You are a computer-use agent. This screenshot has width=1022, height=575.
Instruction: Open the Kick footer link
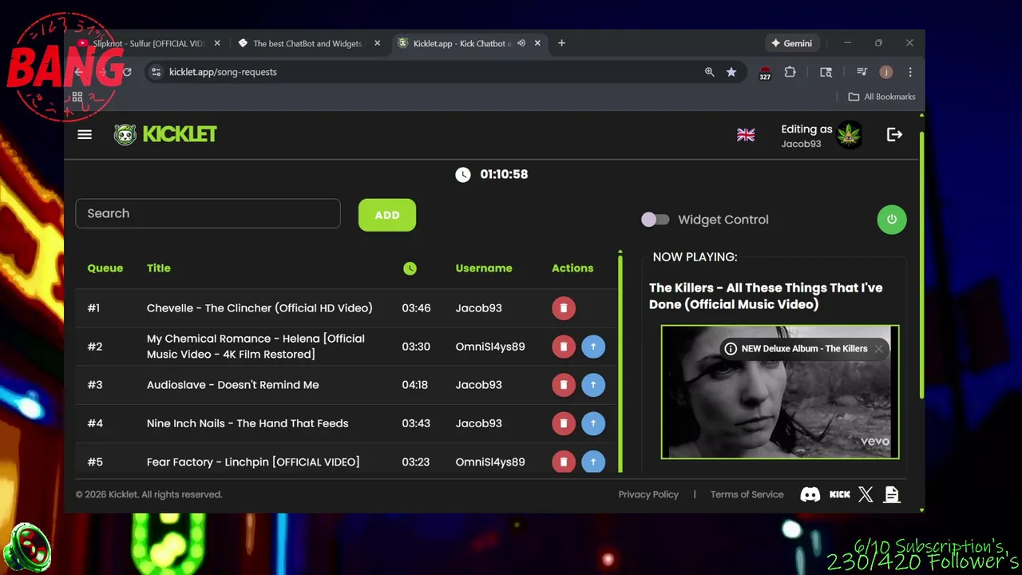tap(840, 494)
